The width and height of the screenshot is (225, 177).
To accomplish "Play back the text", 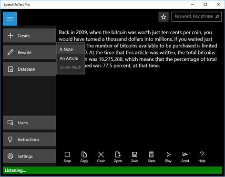I will pyautogui.click(x=168, y=157).
